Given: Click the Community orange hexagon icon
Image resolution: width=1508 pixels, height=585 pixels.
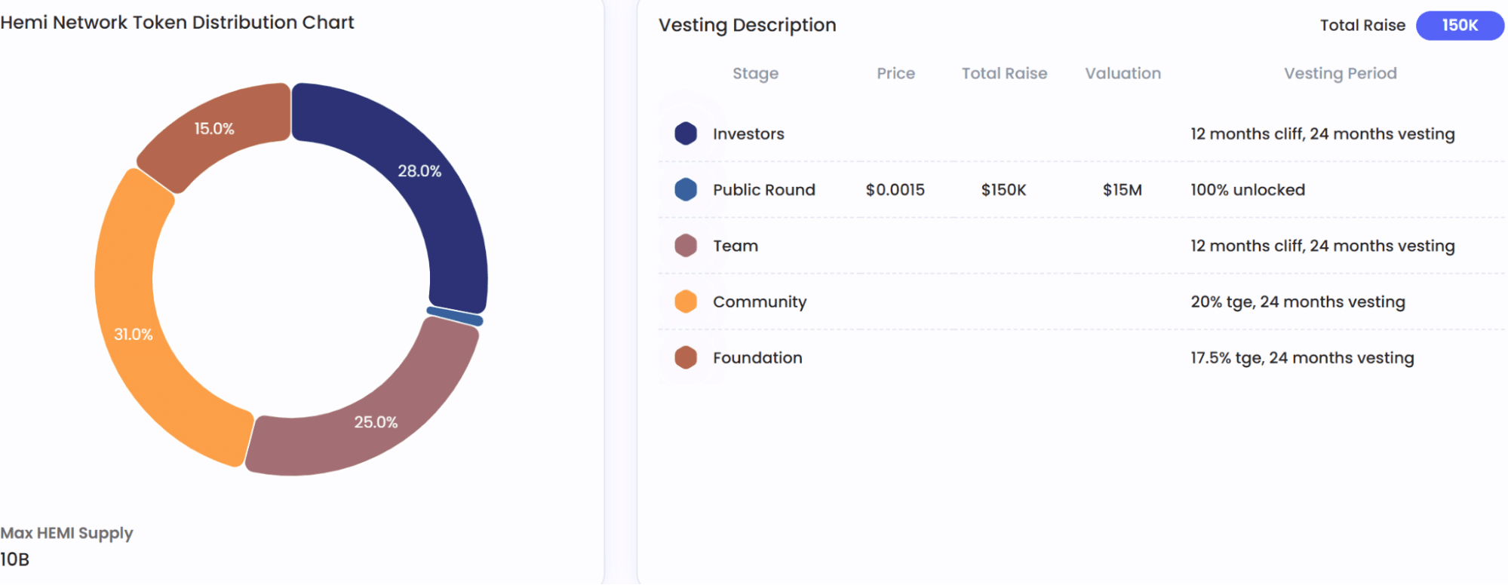Looking at the screenshot, I should coord(686,302).
